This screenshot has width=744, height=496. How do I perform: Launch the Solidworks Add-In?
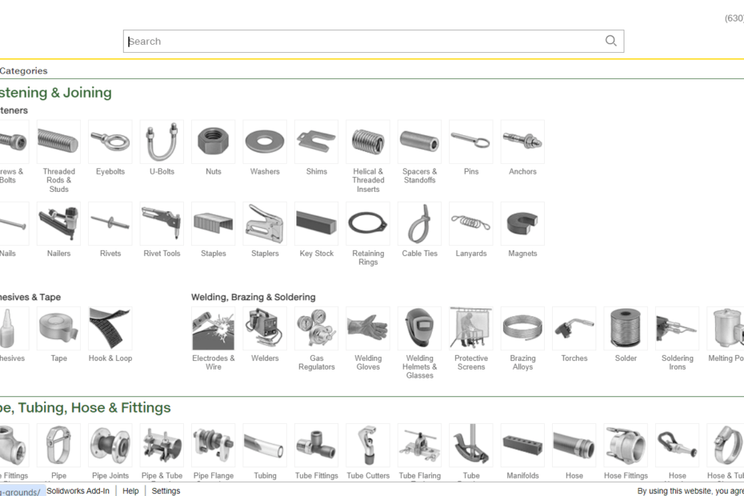click(x=78, y=490)
